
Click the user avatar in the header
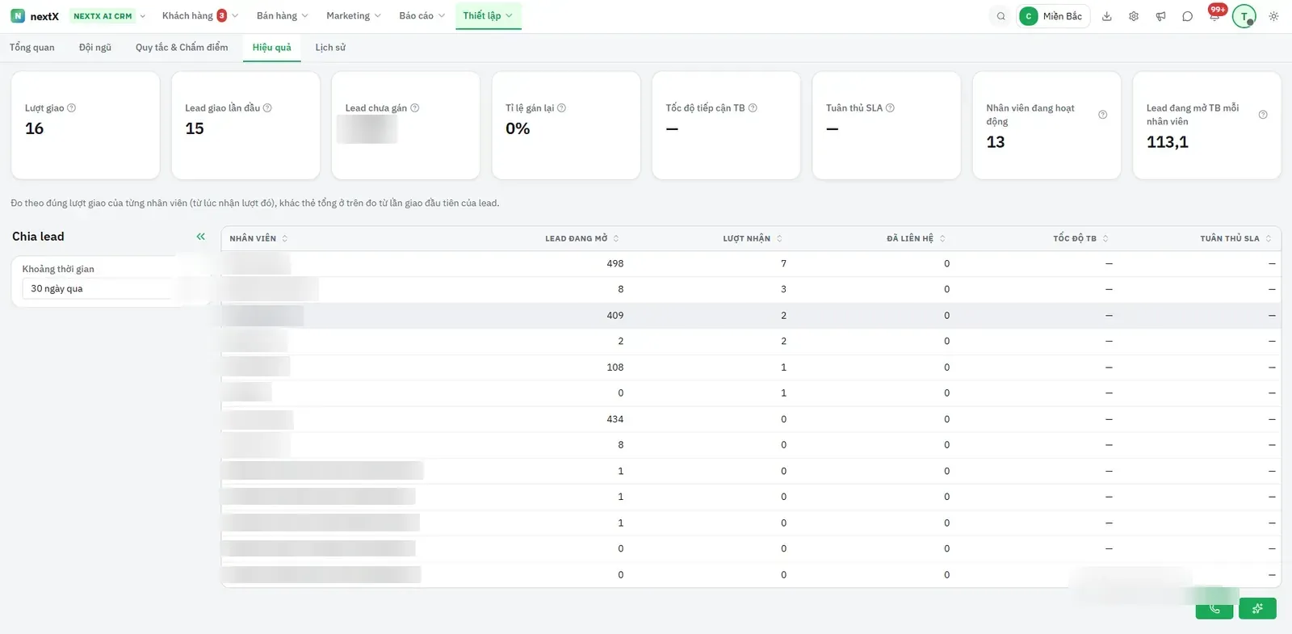[1244, 16]
